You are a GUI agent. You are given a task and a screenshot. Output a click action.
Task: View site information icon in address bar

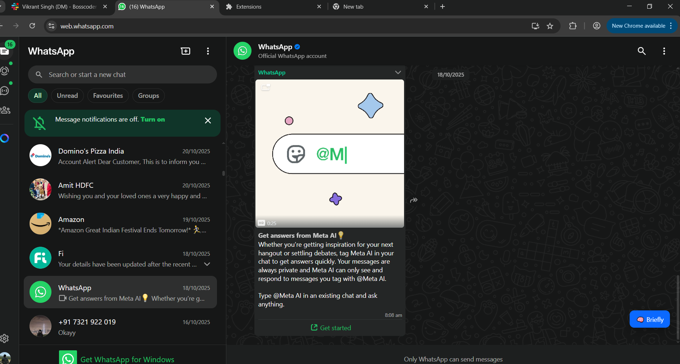(x=51, y=26)
